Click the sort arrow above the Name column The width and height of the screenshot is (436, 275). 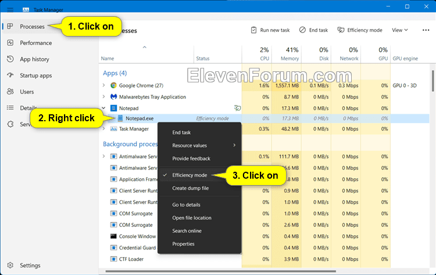coord(145,47)
